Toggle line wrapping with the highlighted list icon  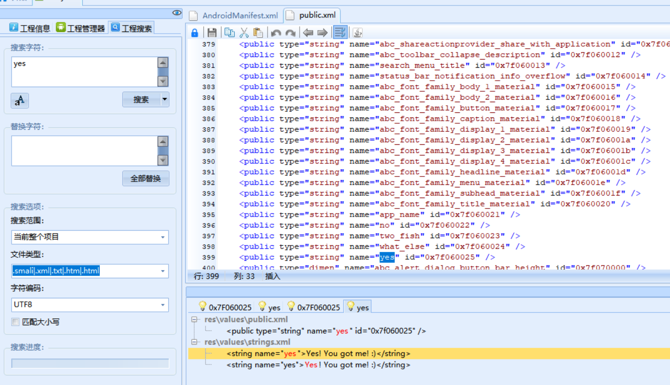click(x=340, y=32)
